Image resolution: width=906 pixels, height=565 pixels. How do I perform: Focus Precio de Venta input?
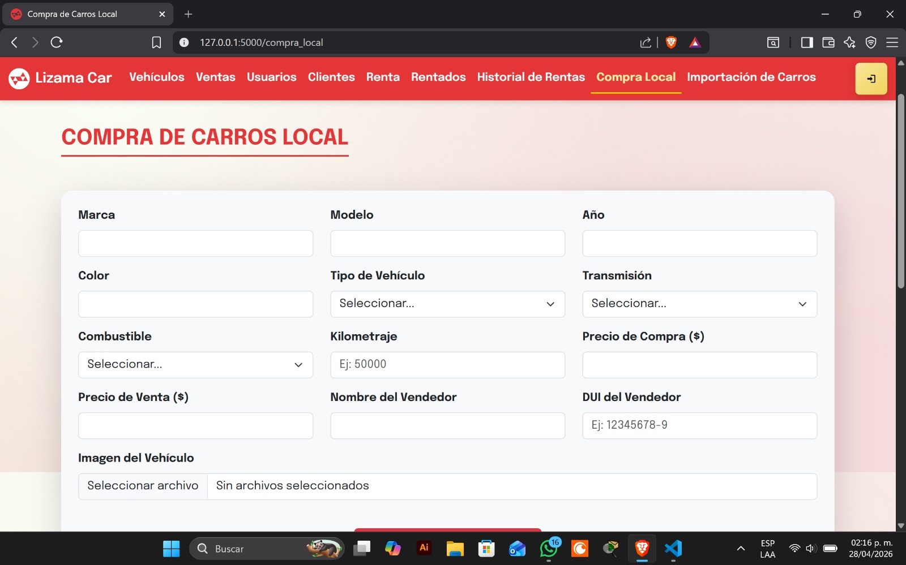click(x=195, y=426)
